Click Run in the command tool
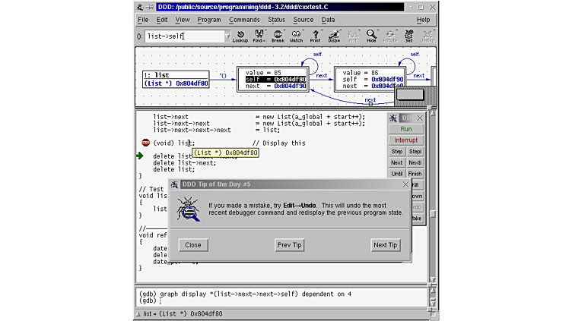The height and width of the screenshot is (321, 572). (406, 129)
